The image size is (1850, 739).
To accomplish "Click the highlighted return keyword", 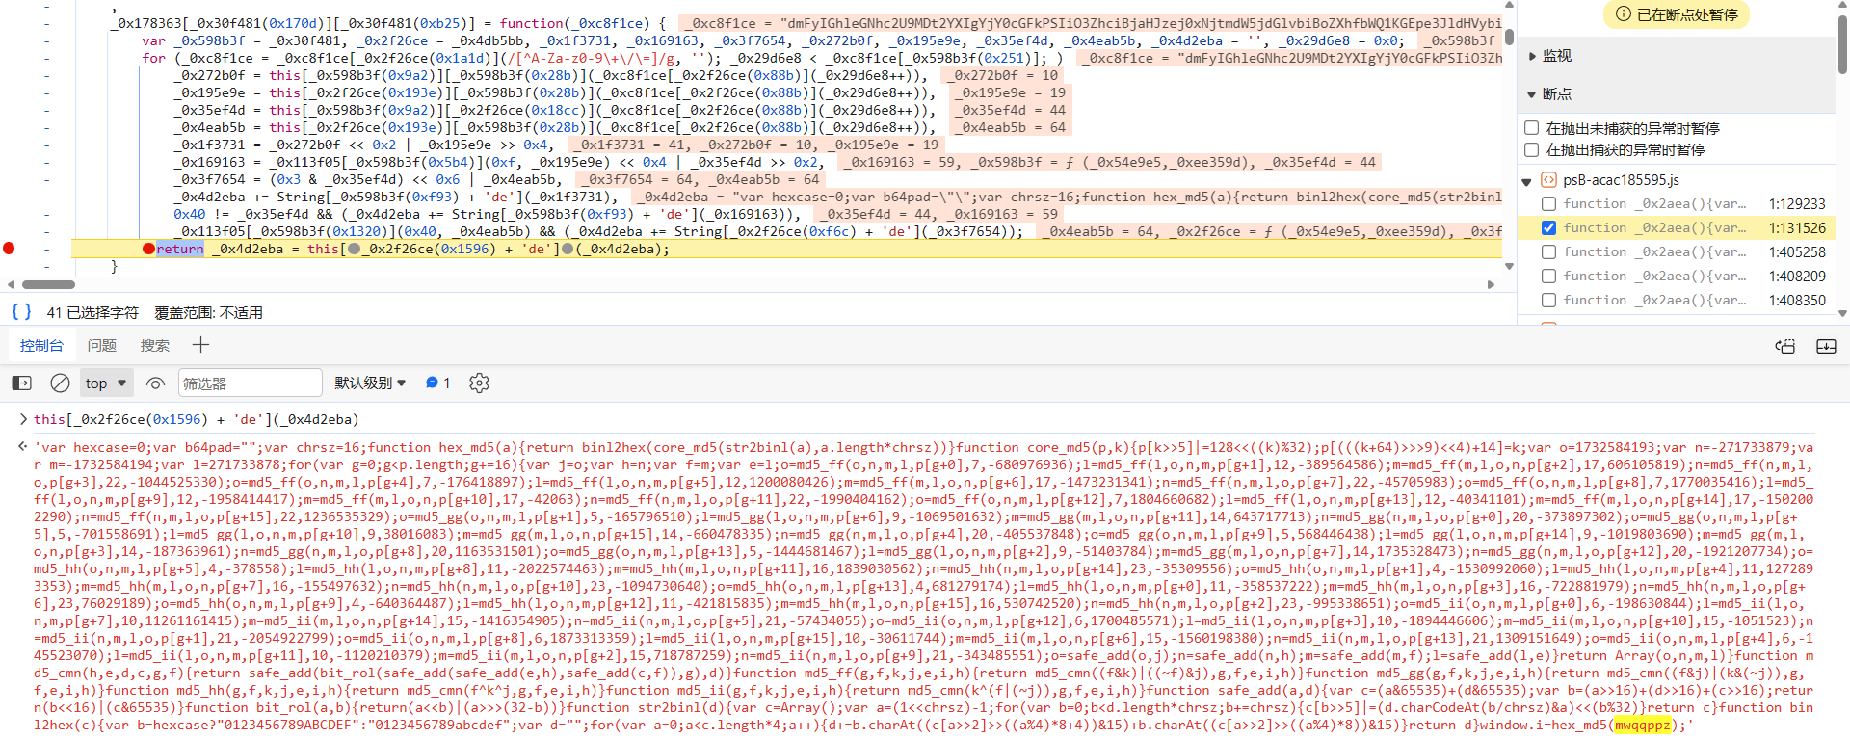I will pos(180,249).
